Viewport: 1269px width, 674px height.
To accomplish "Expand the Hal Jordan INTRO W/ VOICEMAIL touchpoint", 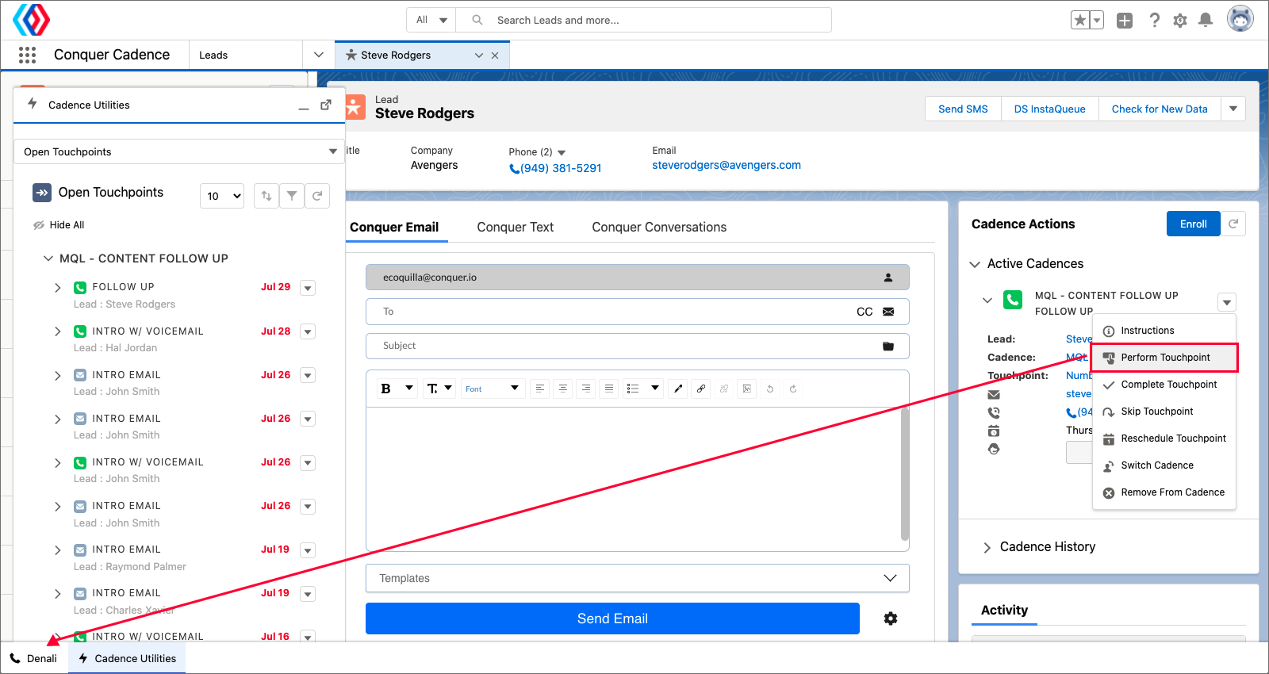I will click(x=58, y=331).
